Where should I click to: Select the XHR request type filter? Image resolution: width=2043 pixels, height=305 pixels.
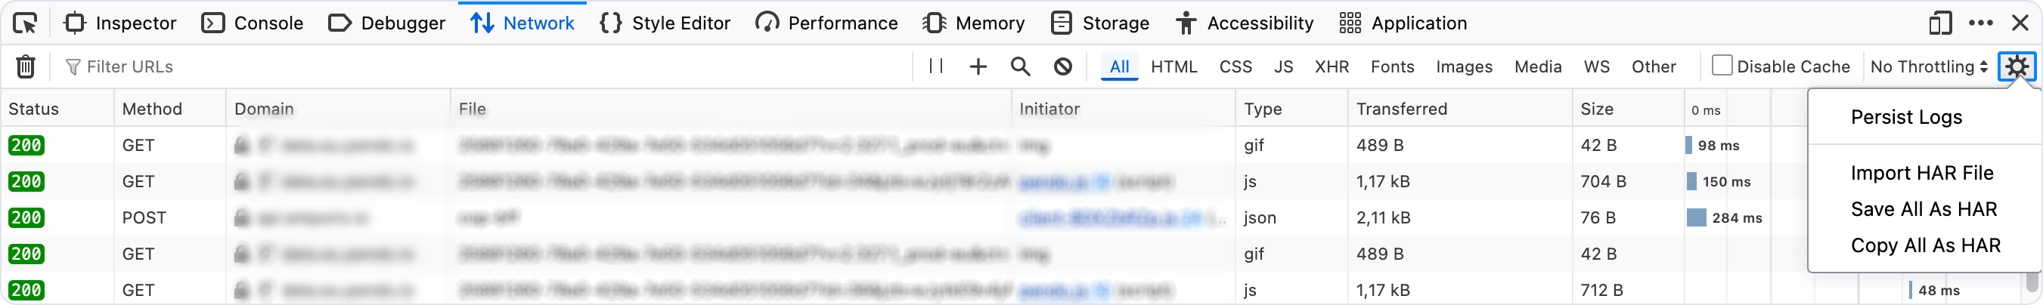pyautogui.click(x=1332, y=66)
